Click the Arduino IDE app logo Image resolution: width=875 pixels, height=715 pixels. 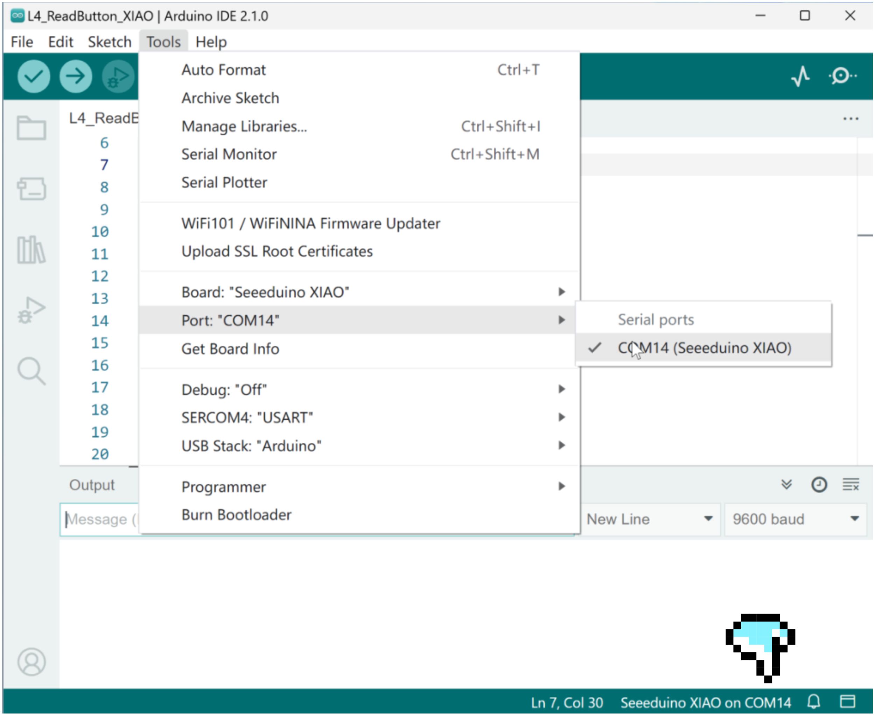[17, 16]
